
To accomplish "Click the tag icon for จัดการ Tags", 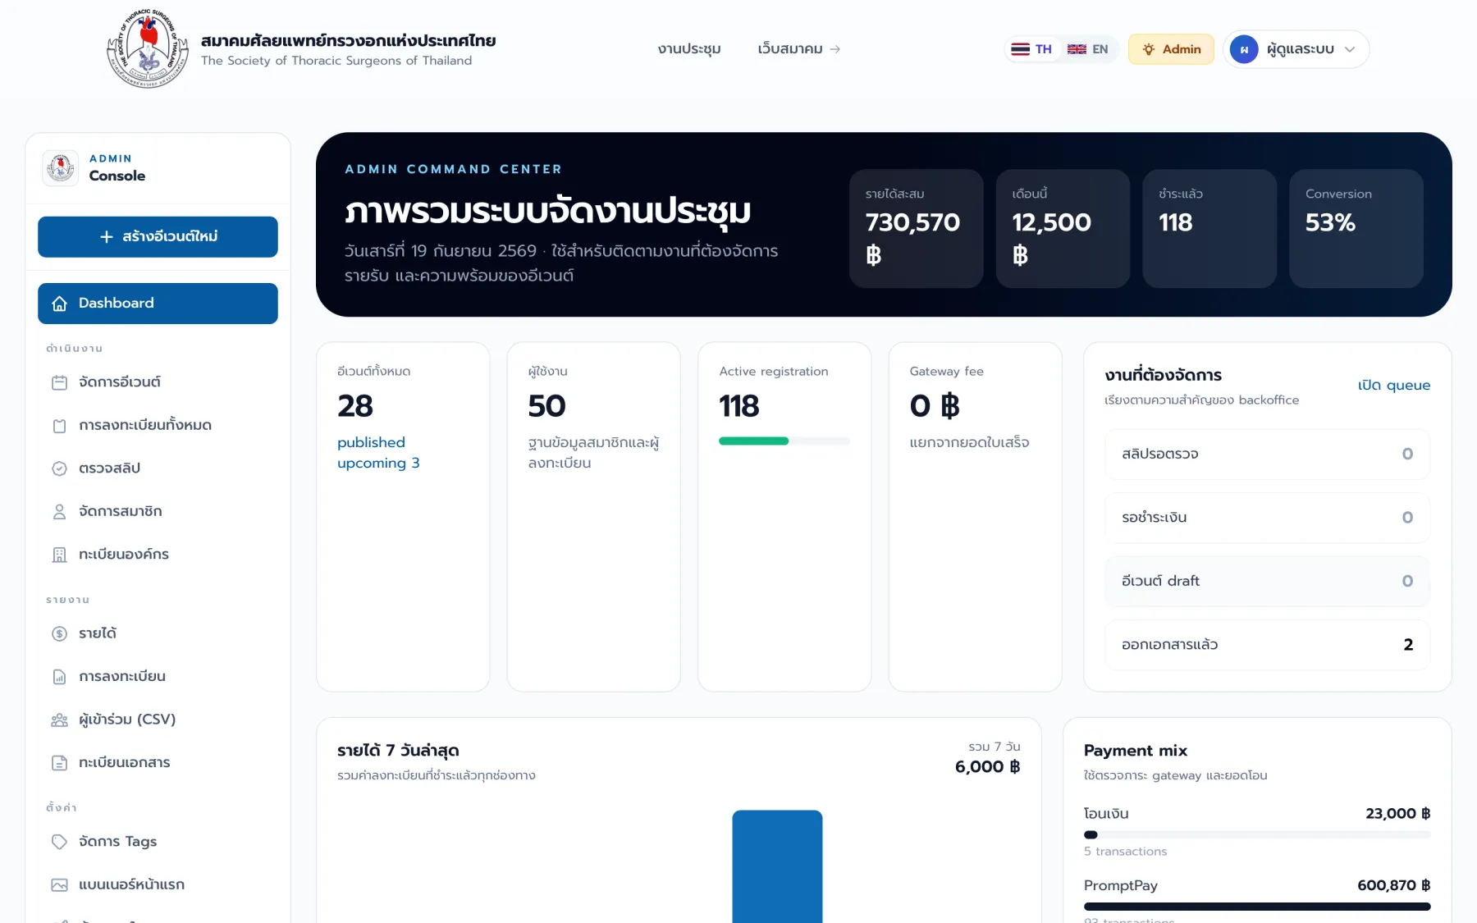I will point(60,842).
